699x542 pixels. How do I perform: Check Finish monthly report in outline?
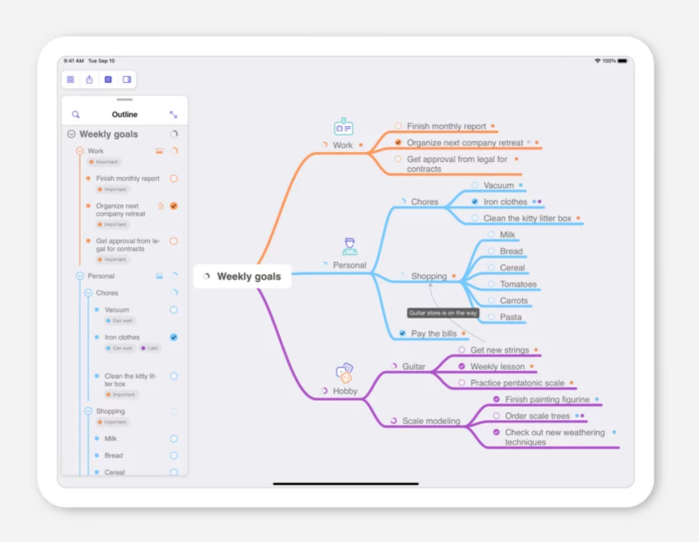[x=174, y=179]
